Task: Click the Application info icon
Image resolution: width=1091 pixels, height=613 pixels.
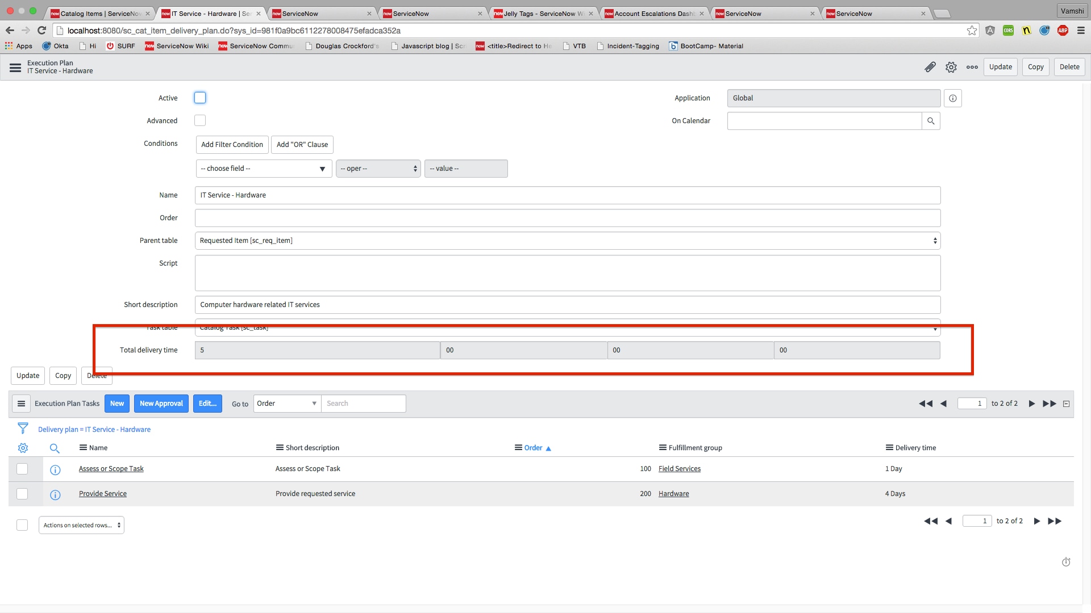Action: tap(953, 98)
